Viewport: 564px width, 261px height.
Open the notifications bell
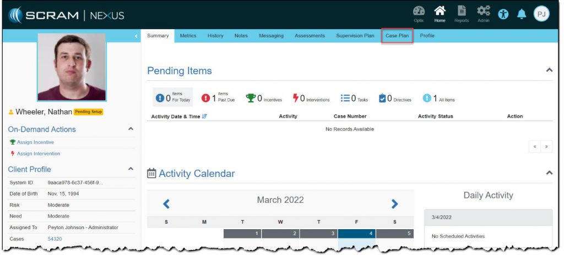521,14
